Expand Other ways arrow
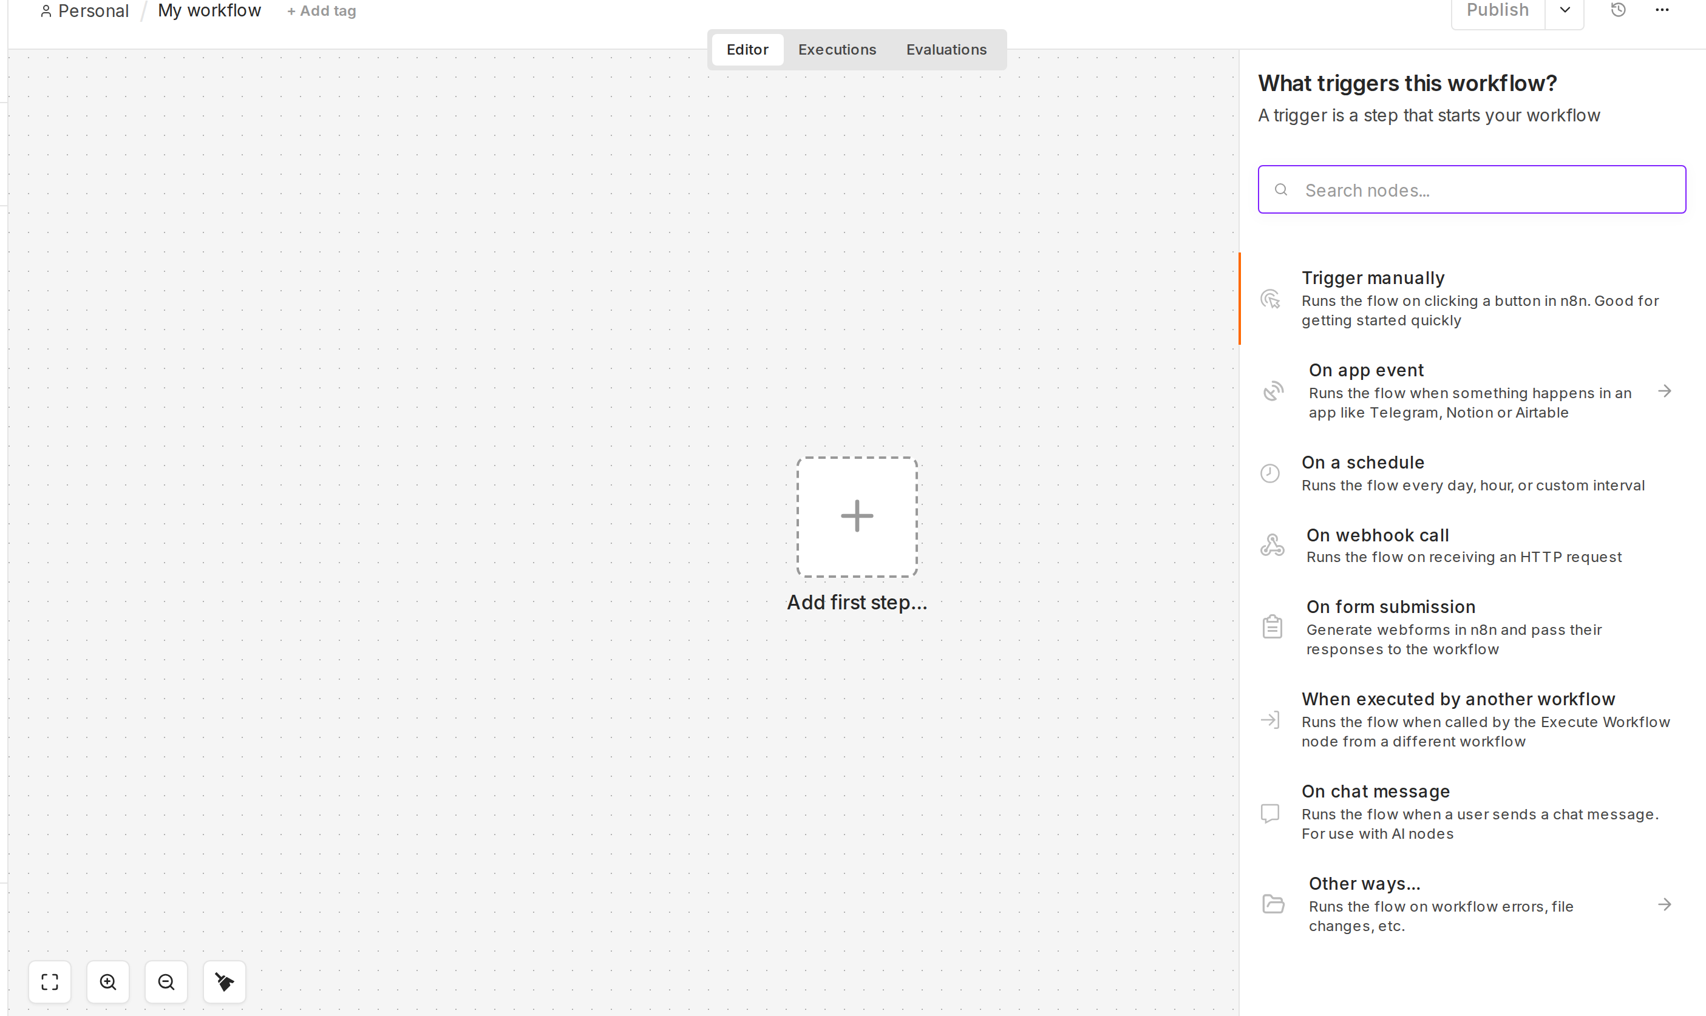The height and width of the screenshot is (1016, 1706). click(x=1665, y=904)
